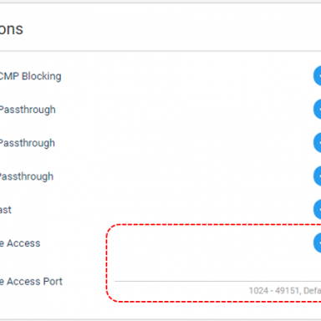Toggle the Passthrough switch just above the 'ast' row
This screenshot has width=321, height=321.
pyautogui.click(x=318, y=176)
